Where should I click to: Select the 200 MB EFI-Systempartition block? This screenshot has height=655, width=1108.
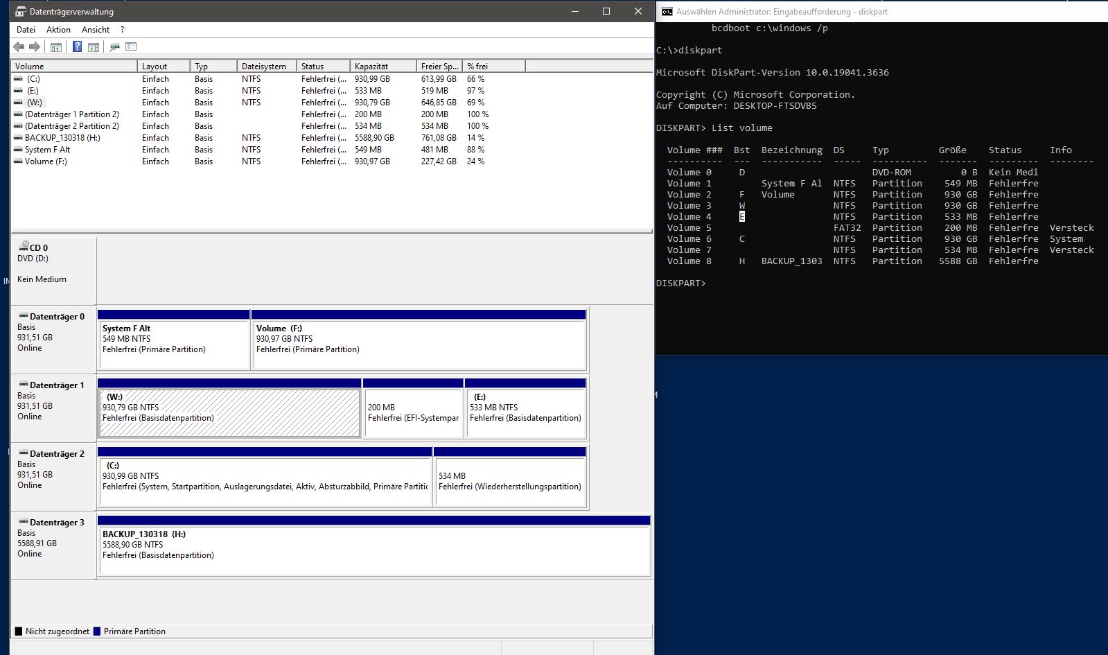(x=413, y=408)
